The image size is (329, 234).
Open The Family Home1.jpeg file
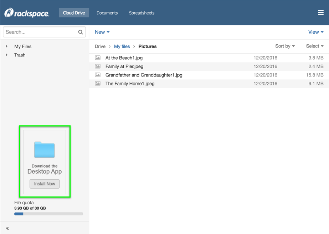click(x=130, y=84)
